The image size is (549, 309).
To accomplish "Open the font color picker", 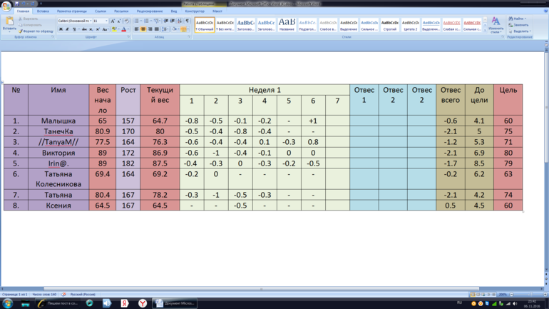I will point(123,30).
